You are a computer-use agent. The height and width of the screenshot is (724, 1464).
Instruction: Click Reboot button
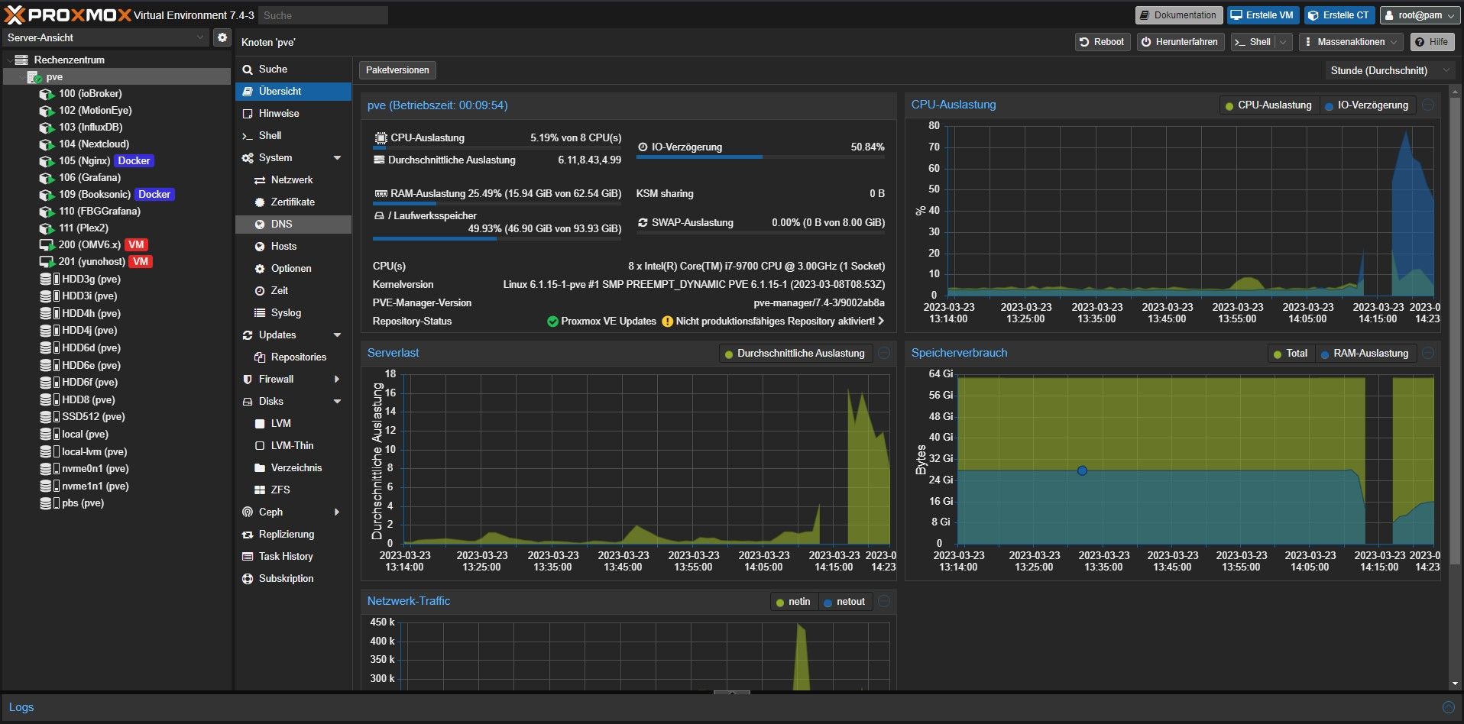pos(1102,42)
